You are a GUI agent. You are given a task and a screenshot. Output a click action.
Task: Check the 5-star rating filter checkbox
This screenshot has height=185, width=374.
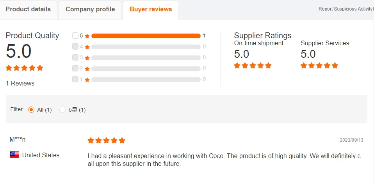(75, 36)
